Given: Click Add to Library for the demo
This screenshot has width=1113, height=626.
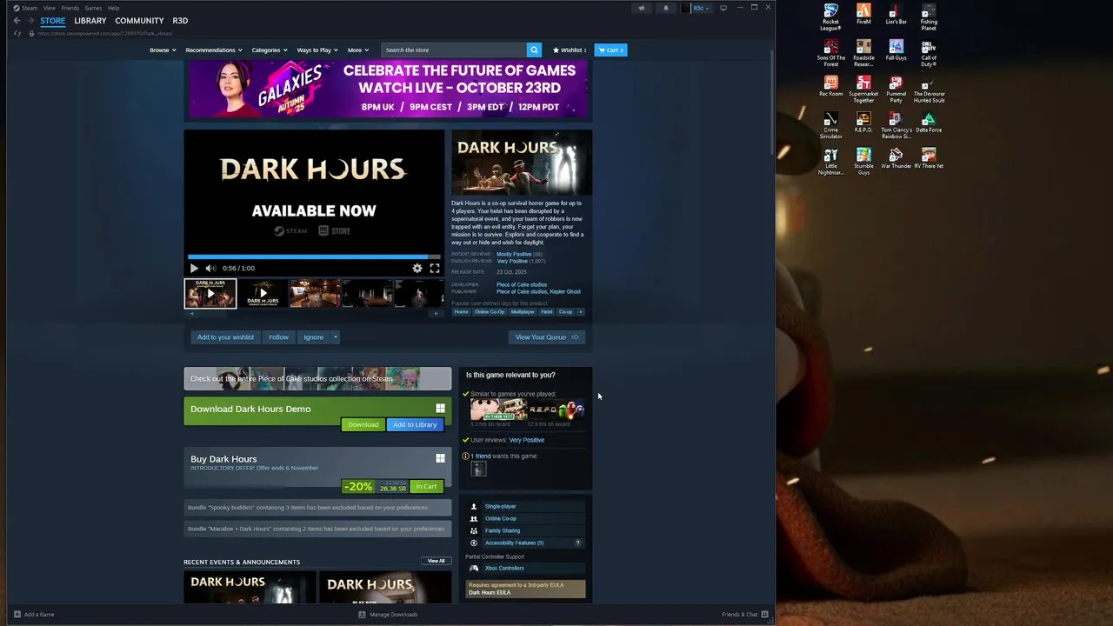Looking at the screenshot, I should tap(415, 425).
